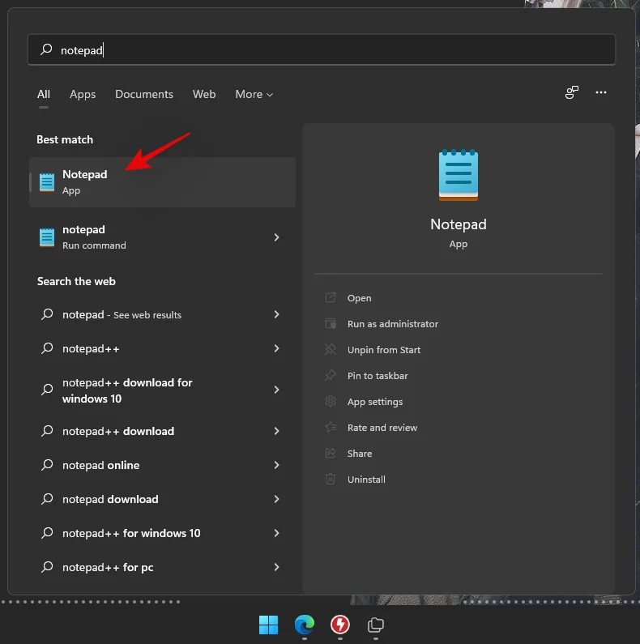Select the notepad++ download suggestion
Viewport: 640px width, 644px height.
pos(162,431)
